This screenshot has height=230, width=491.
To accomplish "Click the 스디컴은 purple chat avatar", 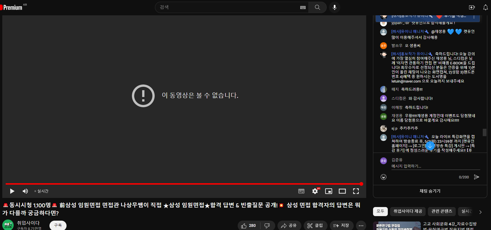I will [384, 98].
